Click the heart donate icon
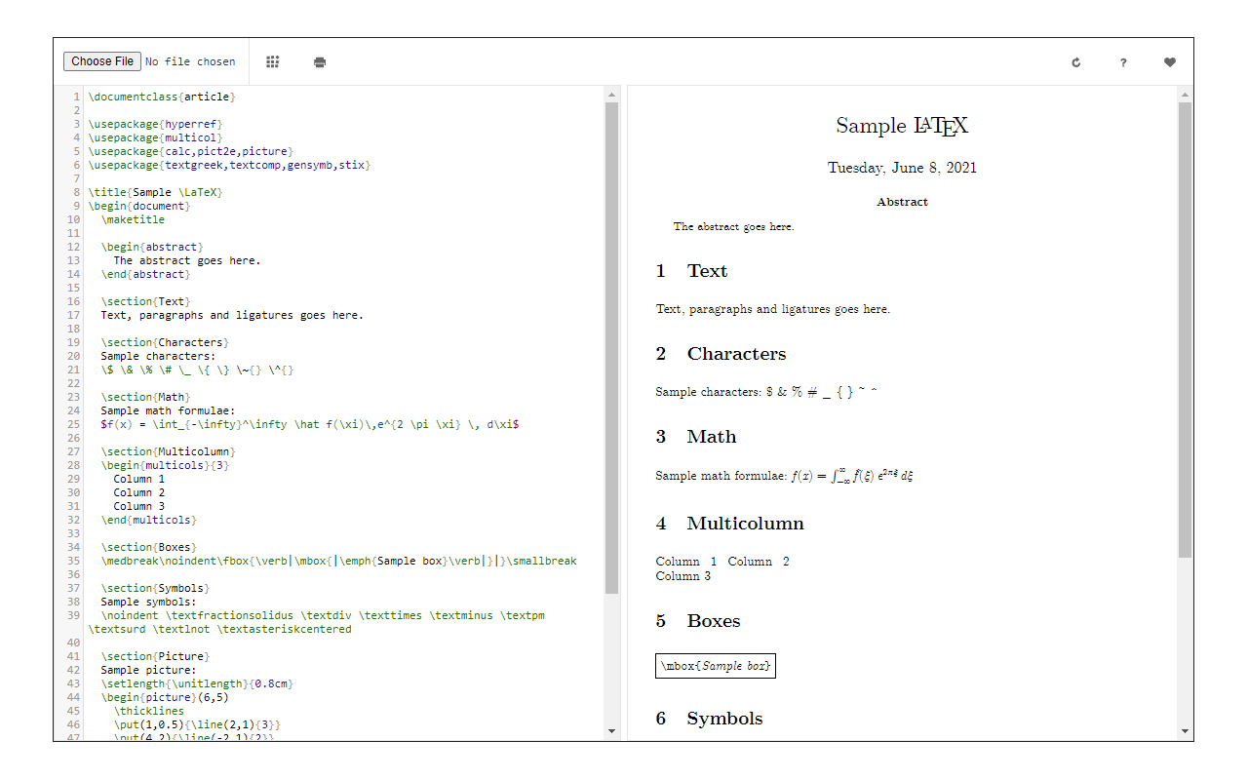1248x780 pixels. coord(1169,61)
